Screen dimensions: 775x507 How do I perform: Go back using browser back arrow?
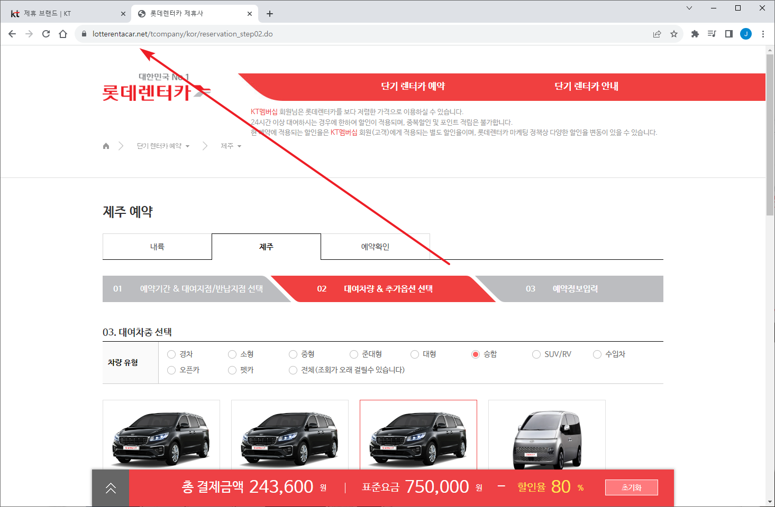[12, 34]
